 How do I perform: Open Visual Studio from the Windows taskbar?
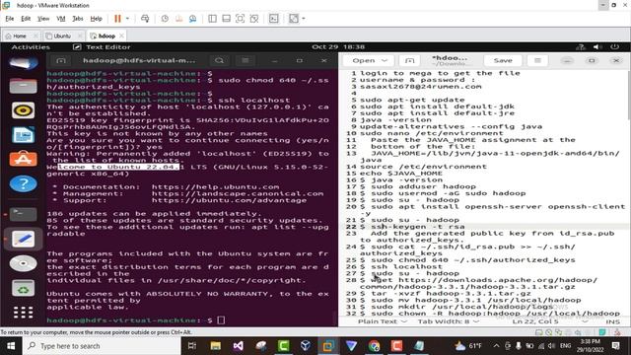tap(239, 346)
